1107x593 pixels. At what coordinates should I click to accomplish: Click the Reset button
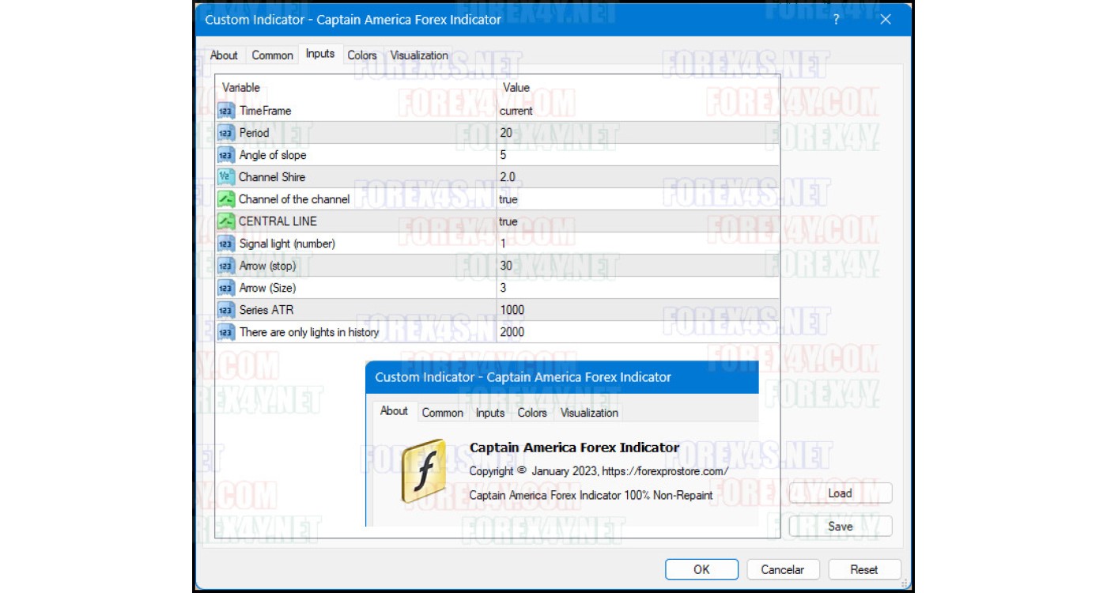(x=863, y=569)
